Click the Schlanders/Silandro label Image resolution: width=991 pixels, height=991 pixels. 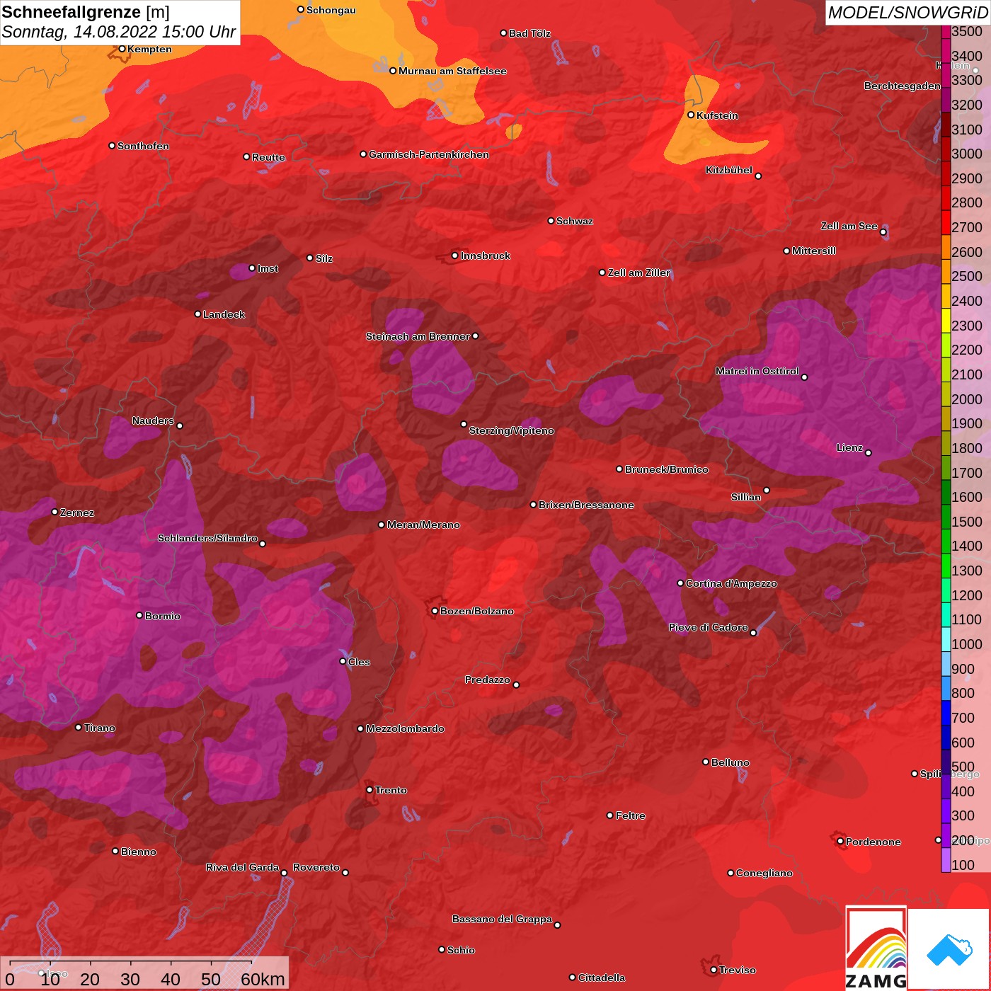point(207,538)
